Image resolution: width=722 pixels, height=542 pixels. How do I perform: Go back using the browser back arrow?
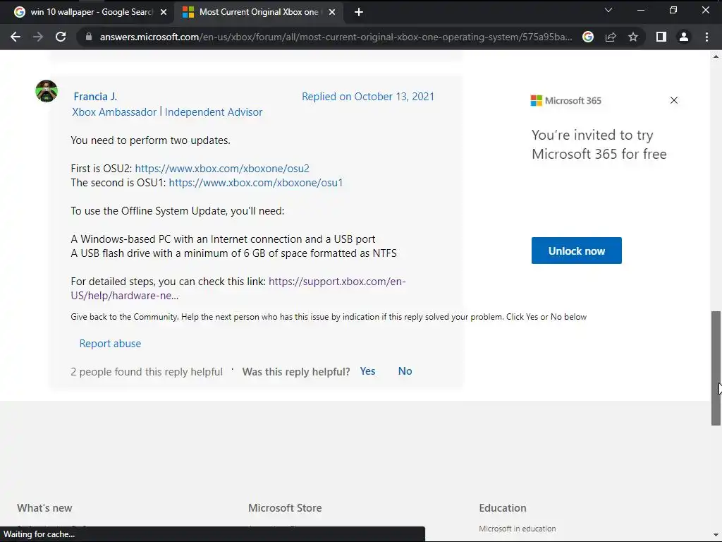coord(16,37)
